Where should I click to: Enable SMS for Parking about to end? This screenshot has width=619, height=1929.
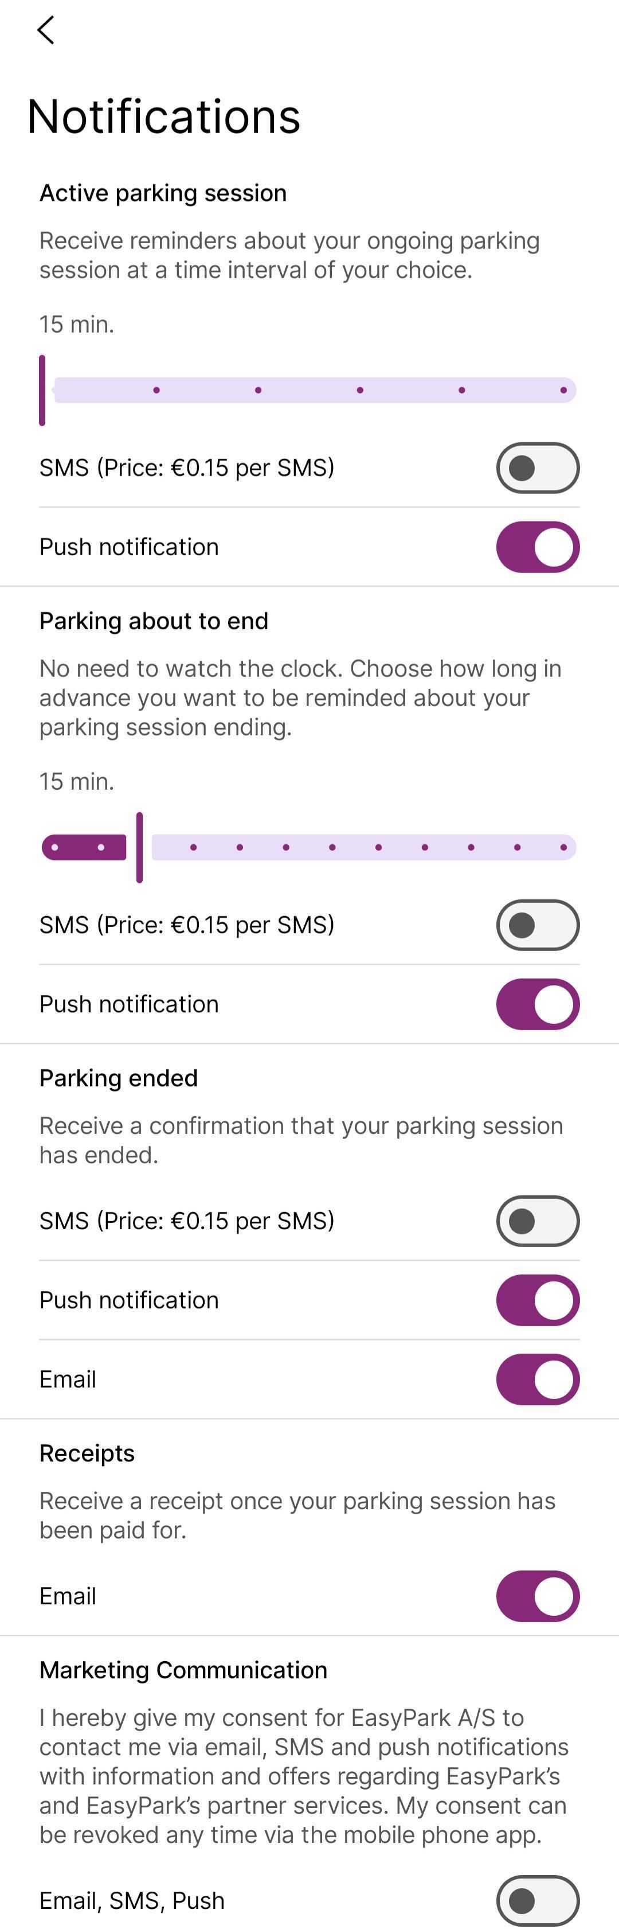coord(538,925)
